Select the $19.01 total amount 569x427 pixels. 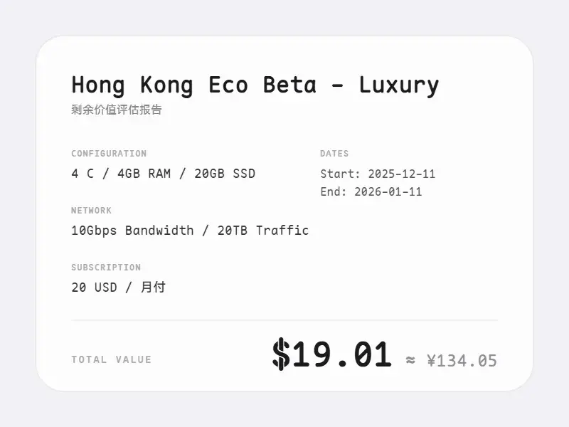point(331,354)
